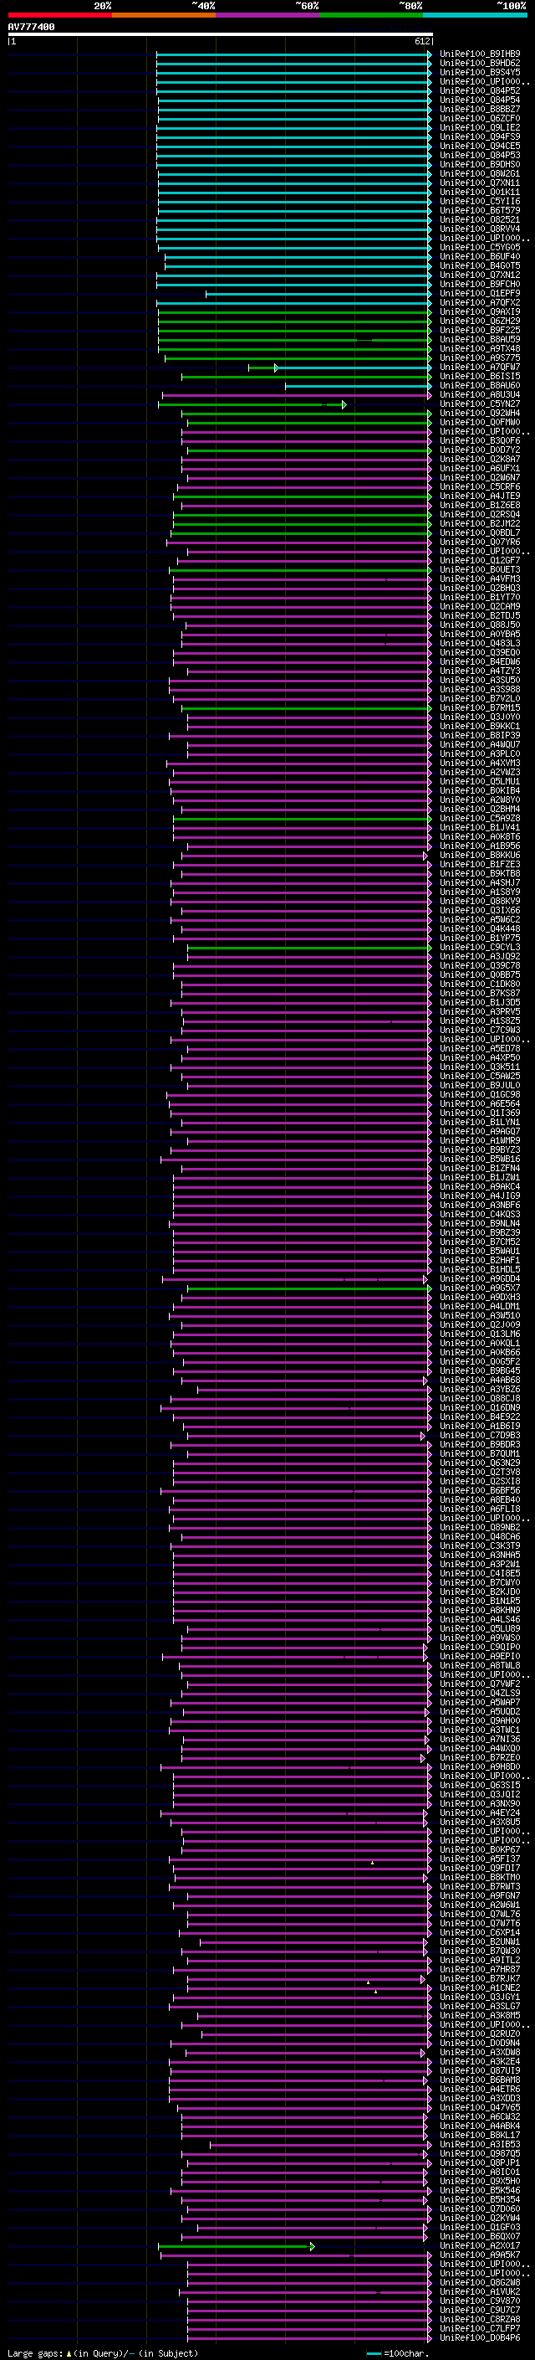This screenshot has height=2360, width=535.
Task: Click the UniRef100_Q92WH4 label
Action: (x=480, y=414)
